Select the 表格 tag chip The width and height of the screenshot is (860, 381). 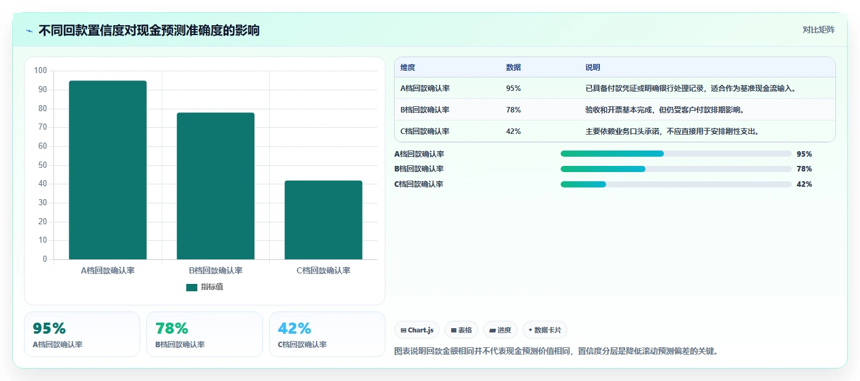click(x=461, y=330)
